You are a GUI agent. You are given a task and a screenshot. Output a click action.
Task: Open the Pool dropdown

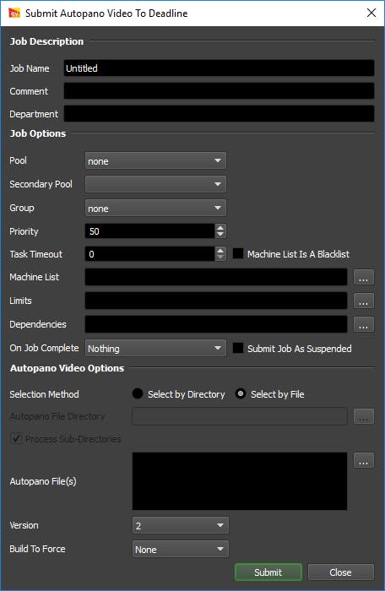click(x=155, y=160)
